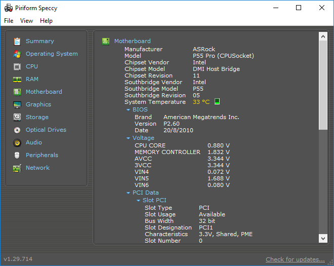Click the BIOS section heading
This screenshot has width=334, height=266.
pyautogui.click(x=140, y=109)
